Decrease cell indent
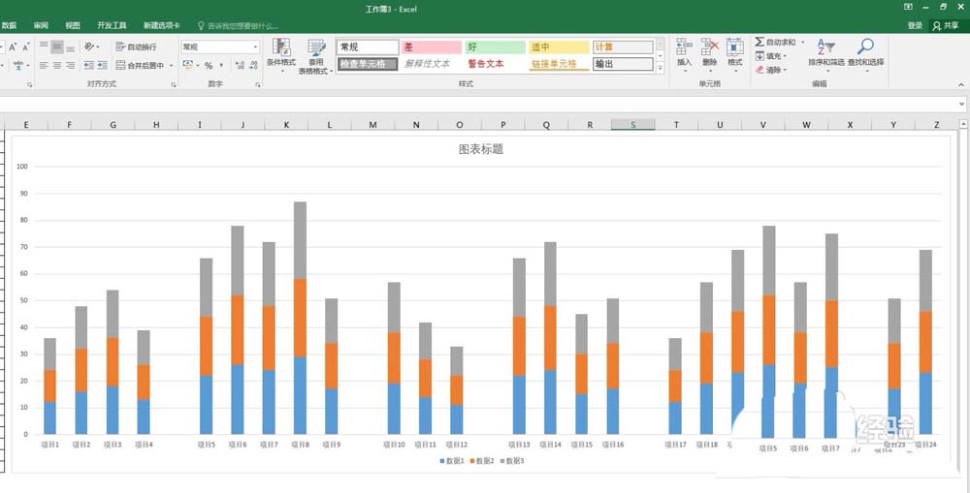Viewport: 970px width, 493px height. tap(88, 65)
